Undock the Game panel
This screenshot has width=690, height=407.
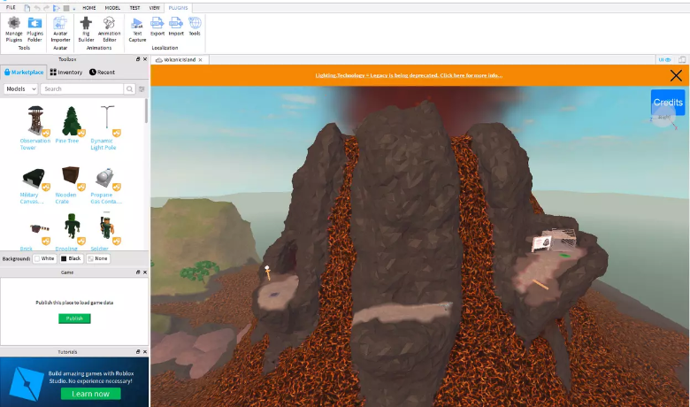point(138,273)
